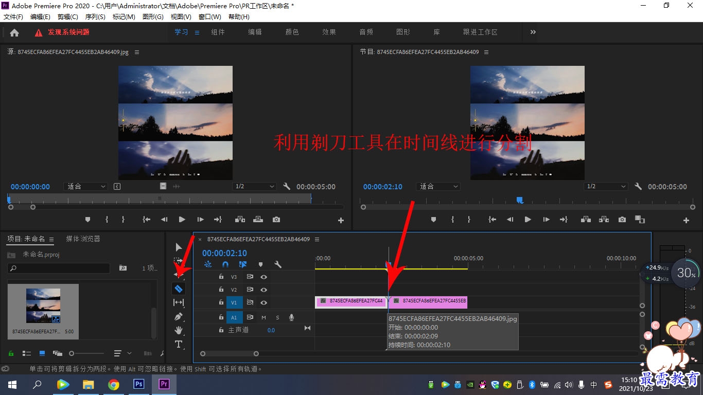Click the project image thumbnail
Screen dimensions: 703x395
(43, 306)
